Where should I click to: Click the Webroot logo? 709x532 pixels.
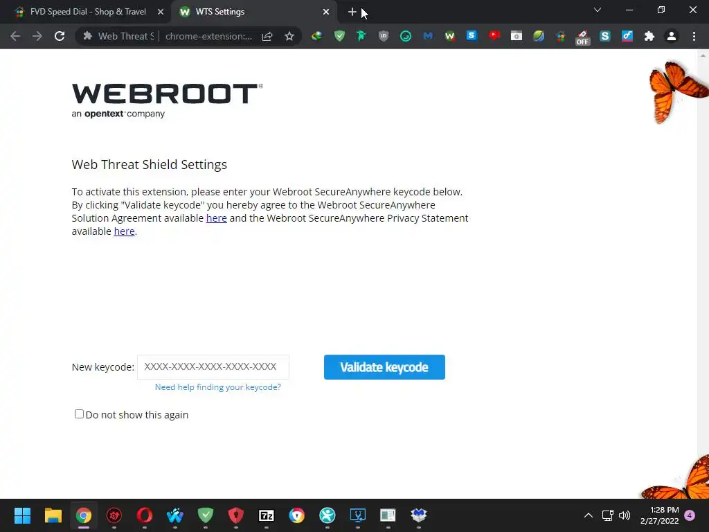(167, 100)
